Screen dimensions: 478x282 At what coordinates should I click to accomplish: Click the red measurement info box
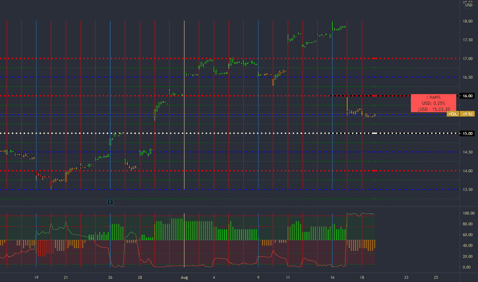pyautogui.click(x=433, y=103)
